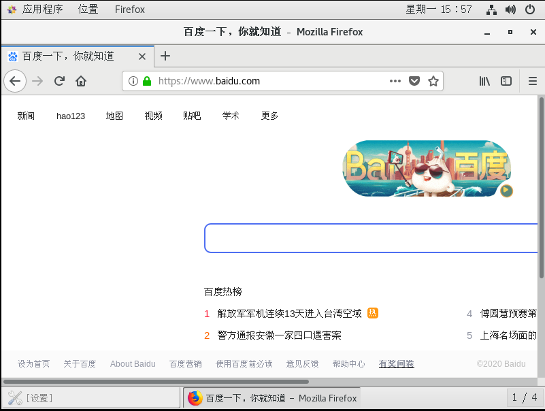The width and height of the screenshot is (545, 411).
Task: Click the 百度热榜 heading
Action: coord(222,292)
